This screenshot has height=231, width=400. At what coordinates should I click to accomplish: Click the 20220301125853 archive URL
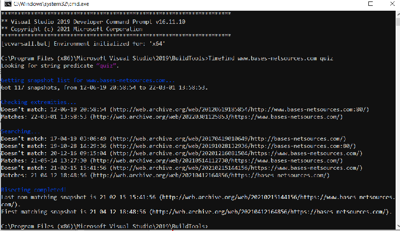click(218, 117)
